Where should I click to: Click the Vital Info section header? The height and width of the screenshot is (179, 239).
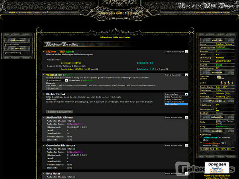[217, 40]
